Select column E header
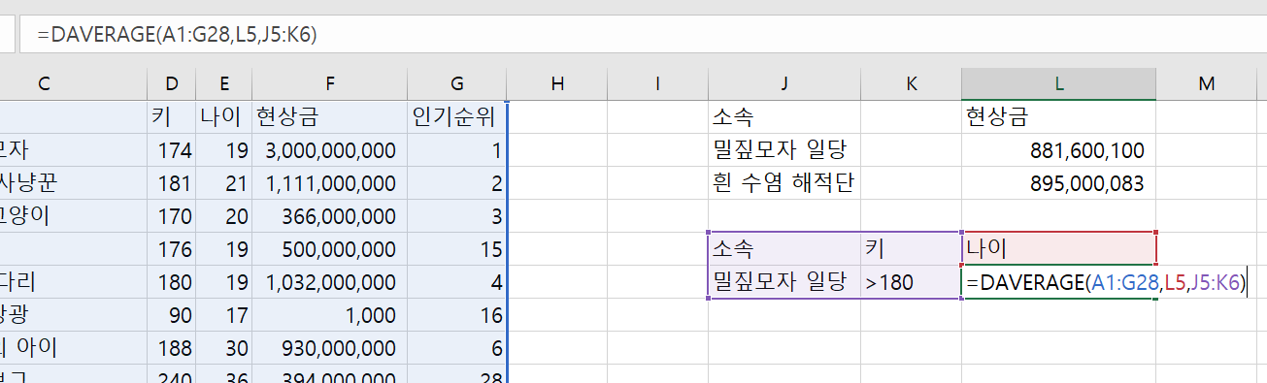The image size is (1267, 383). pyautogui.click(x=223, y=84)
